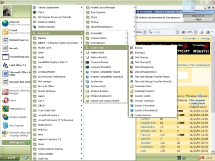Launch ICQ 4 at top of programs
Screen dimensions: 215x161
click(57, 12)
